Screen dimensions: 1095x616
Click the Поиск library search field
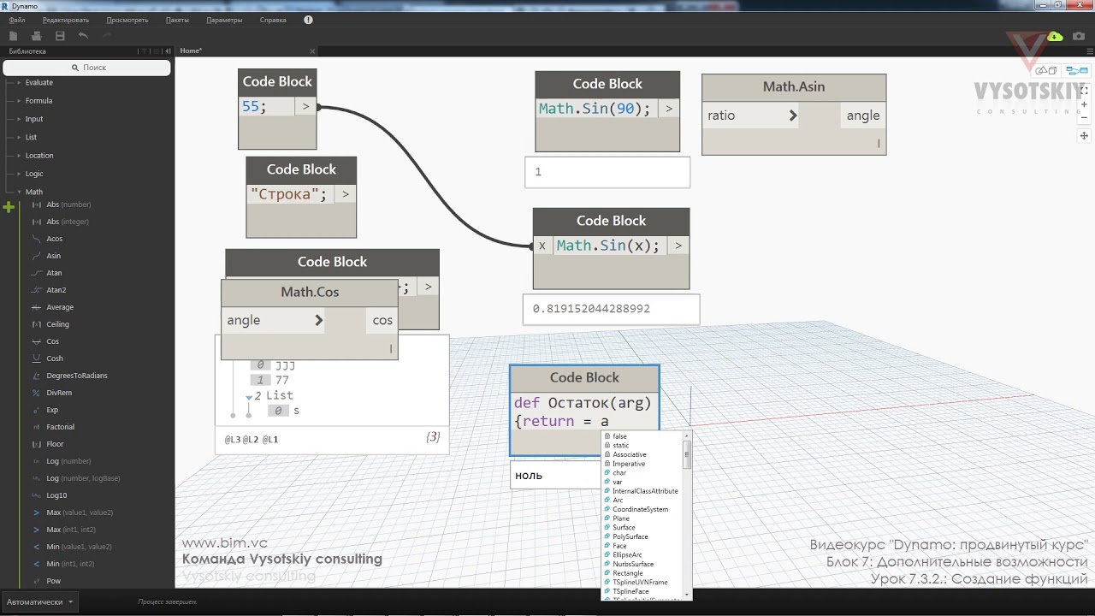point(88,68)
